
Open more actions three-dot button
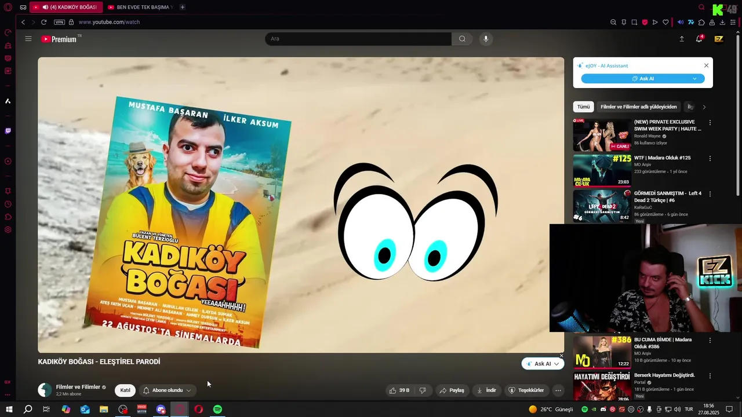558,390
